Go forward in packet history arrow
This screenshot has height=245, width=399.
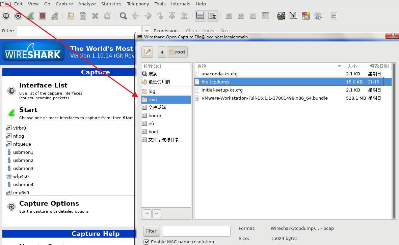148,16
